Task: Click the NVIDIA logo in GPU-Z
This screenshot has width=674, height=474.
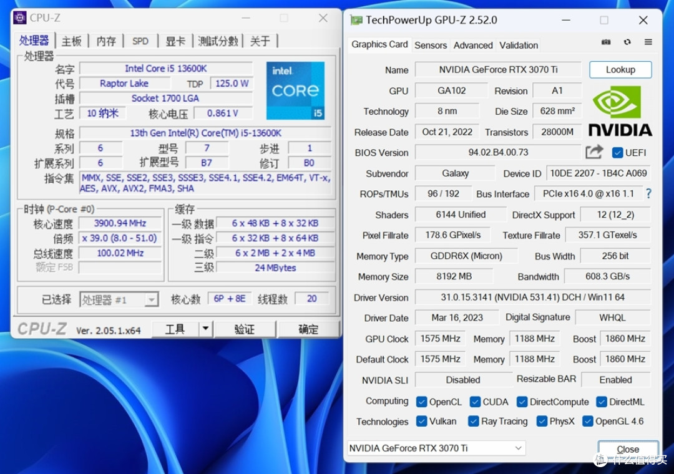Action: coord(620,111)
